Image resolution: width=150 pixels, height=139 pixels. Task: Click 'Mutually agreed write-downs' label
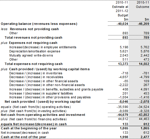coord(31,55)
